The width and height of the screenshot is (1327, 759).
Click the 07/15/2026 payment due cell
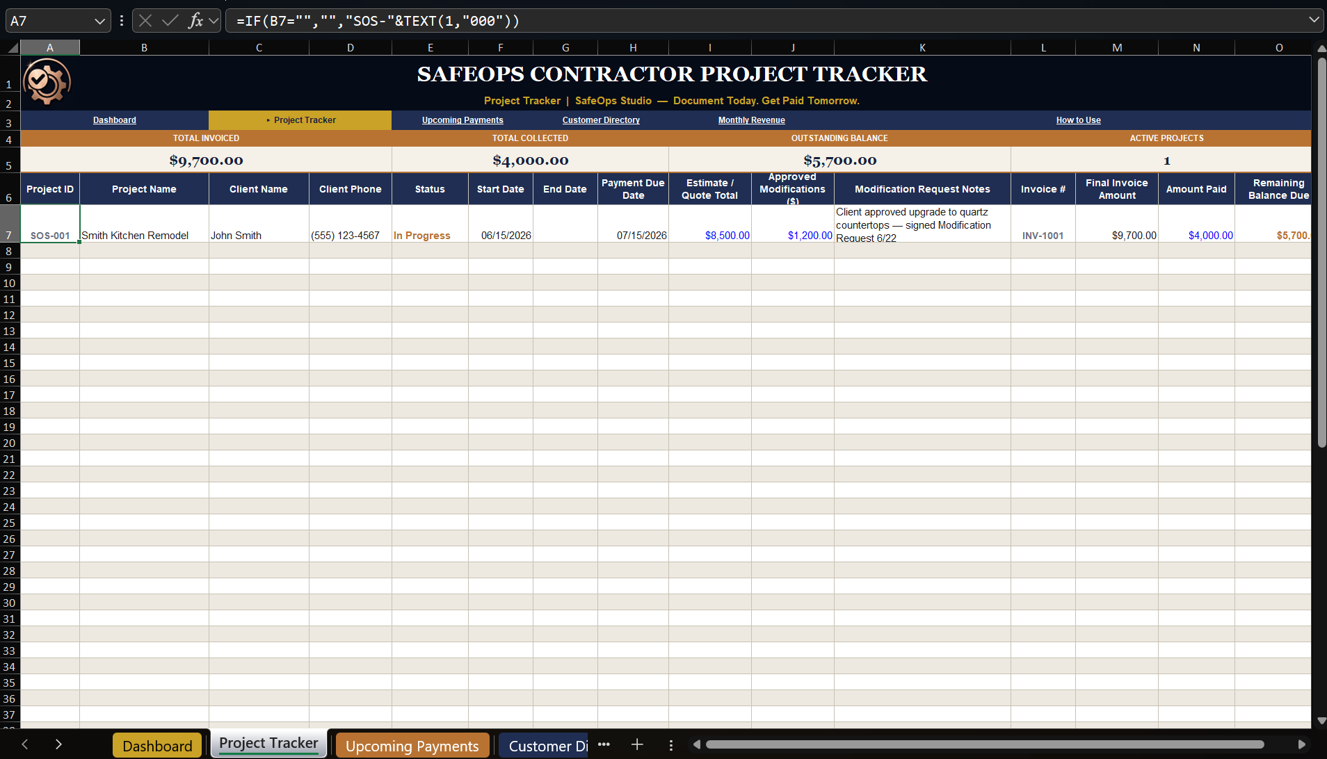pos(633,224)
